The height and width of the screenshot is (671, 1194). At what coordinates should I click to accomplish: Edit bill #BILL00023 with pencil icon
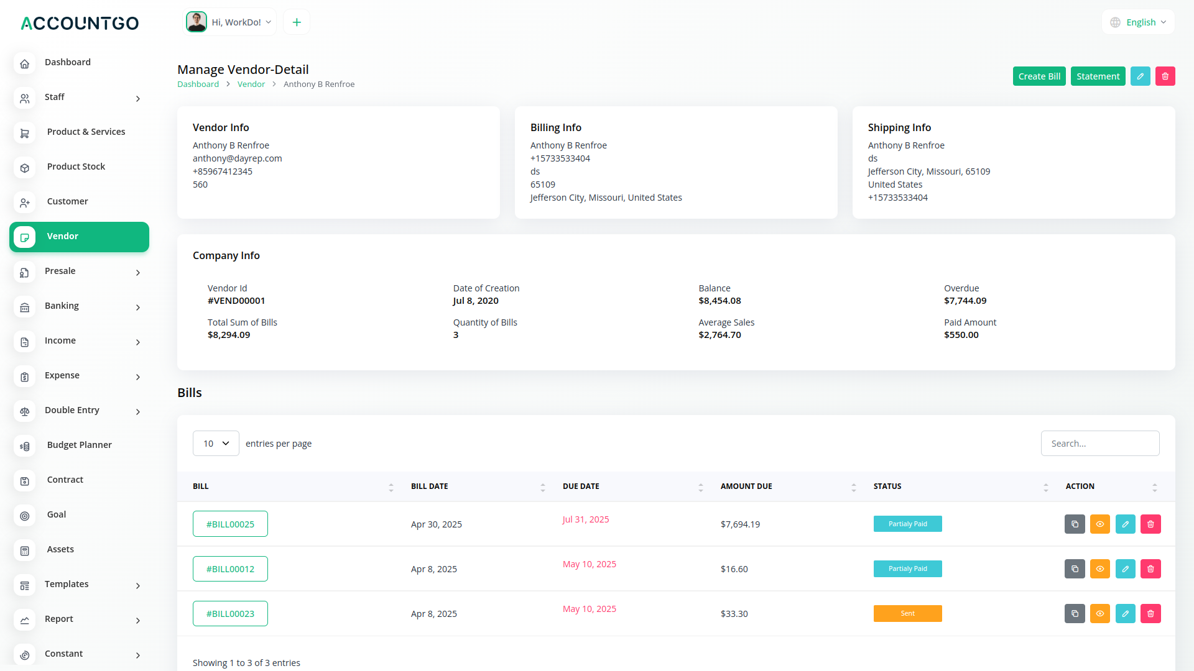click(x=1125, y=613)
